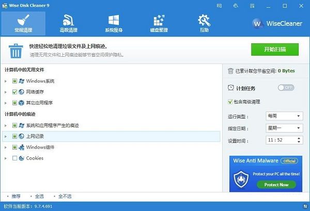
Task: Expand the 上网记录 tree row
Action: (x=6, y=136)
